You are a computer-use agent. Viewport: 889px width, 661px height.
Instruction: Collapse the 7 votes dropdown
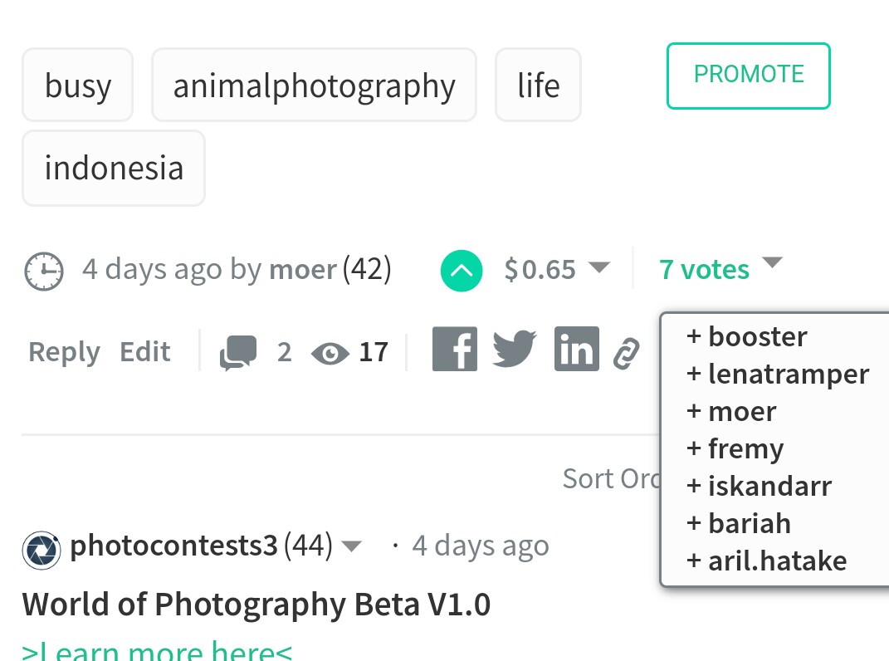pos(772,262)
